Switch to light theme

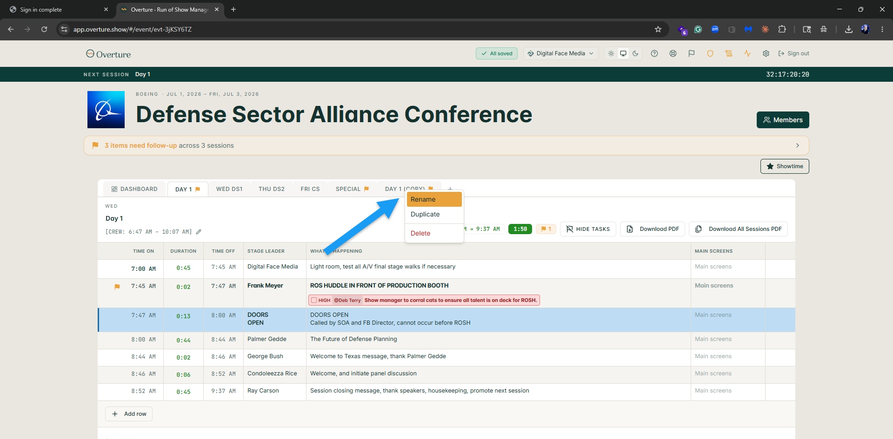pos(611,53)
